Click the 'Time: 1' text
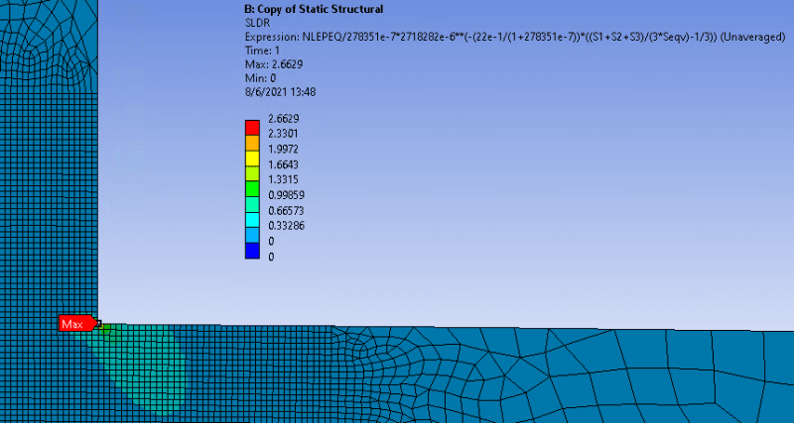 pyautogui.click(x=262, y=51)
